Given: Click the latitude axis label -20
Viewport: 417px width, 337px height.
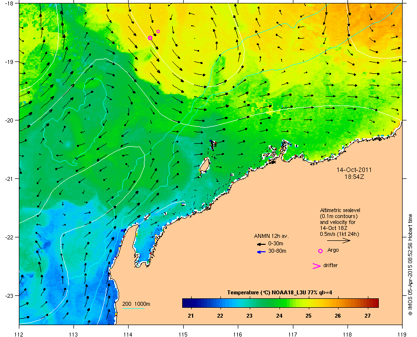Looking at the screenshot, I should coord(9,120).
